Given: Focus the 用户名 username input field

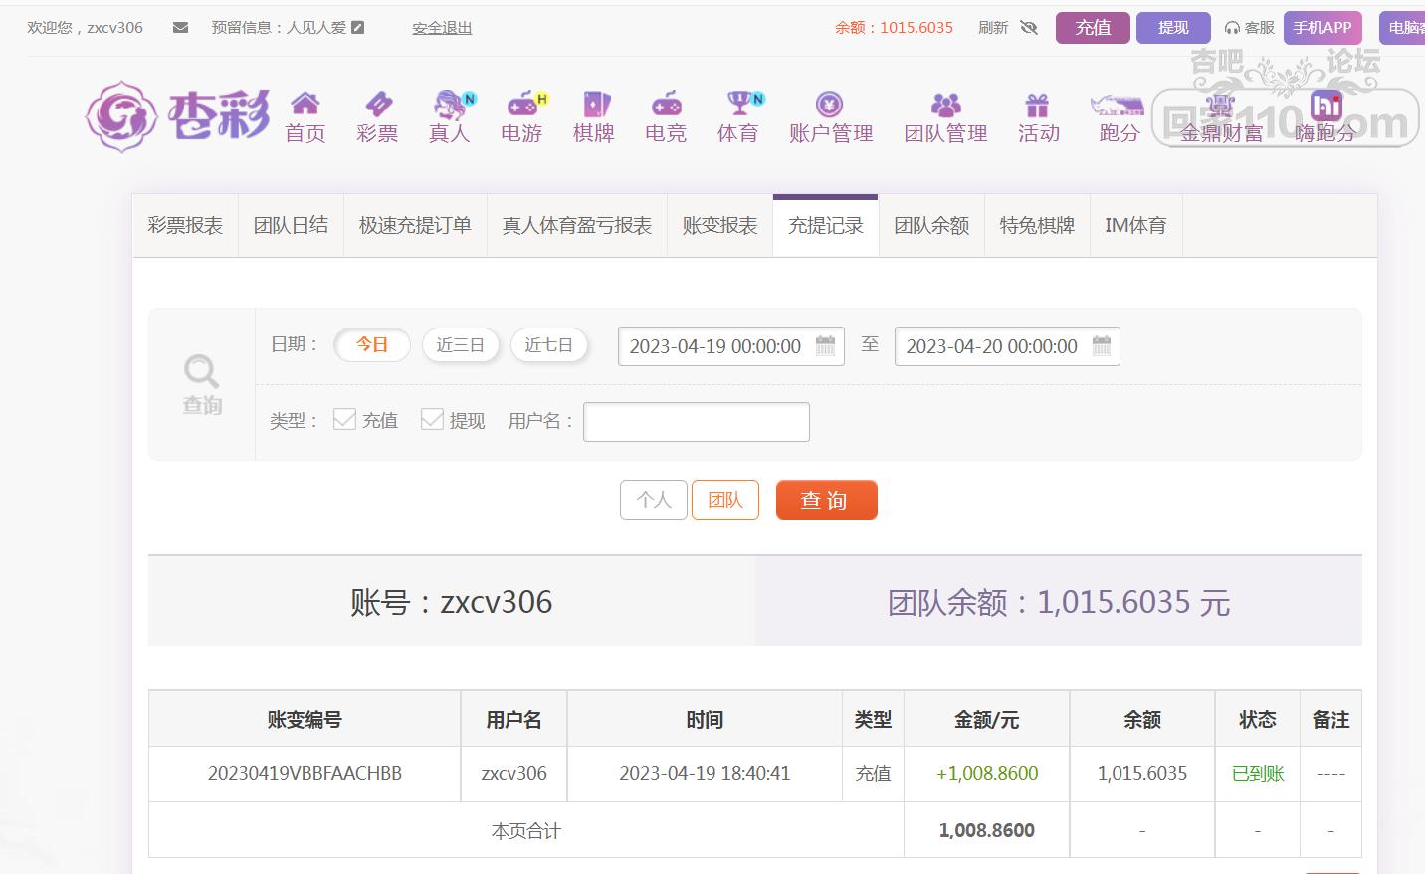Looking at the screenshot, I should [697, 422].
